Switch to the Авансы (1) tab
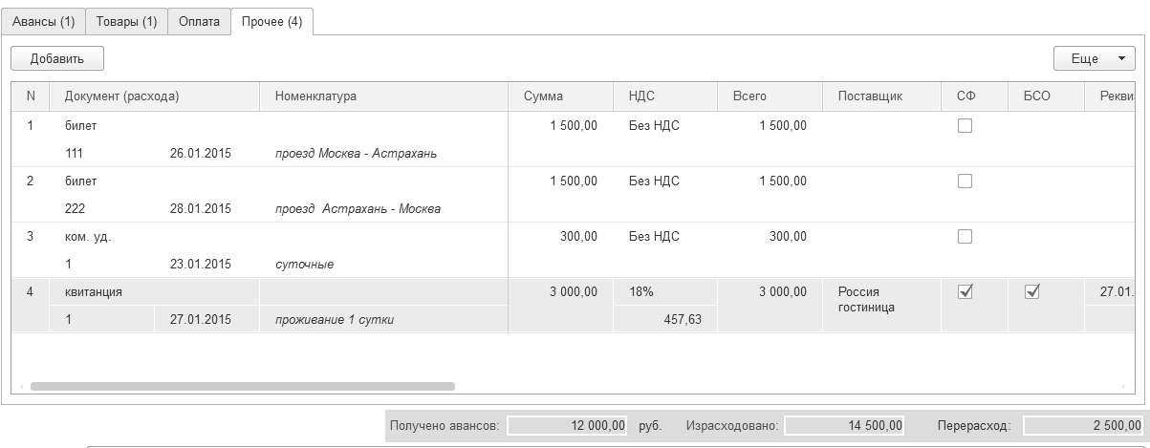1150x448 pixels. (x=43, y=21)
